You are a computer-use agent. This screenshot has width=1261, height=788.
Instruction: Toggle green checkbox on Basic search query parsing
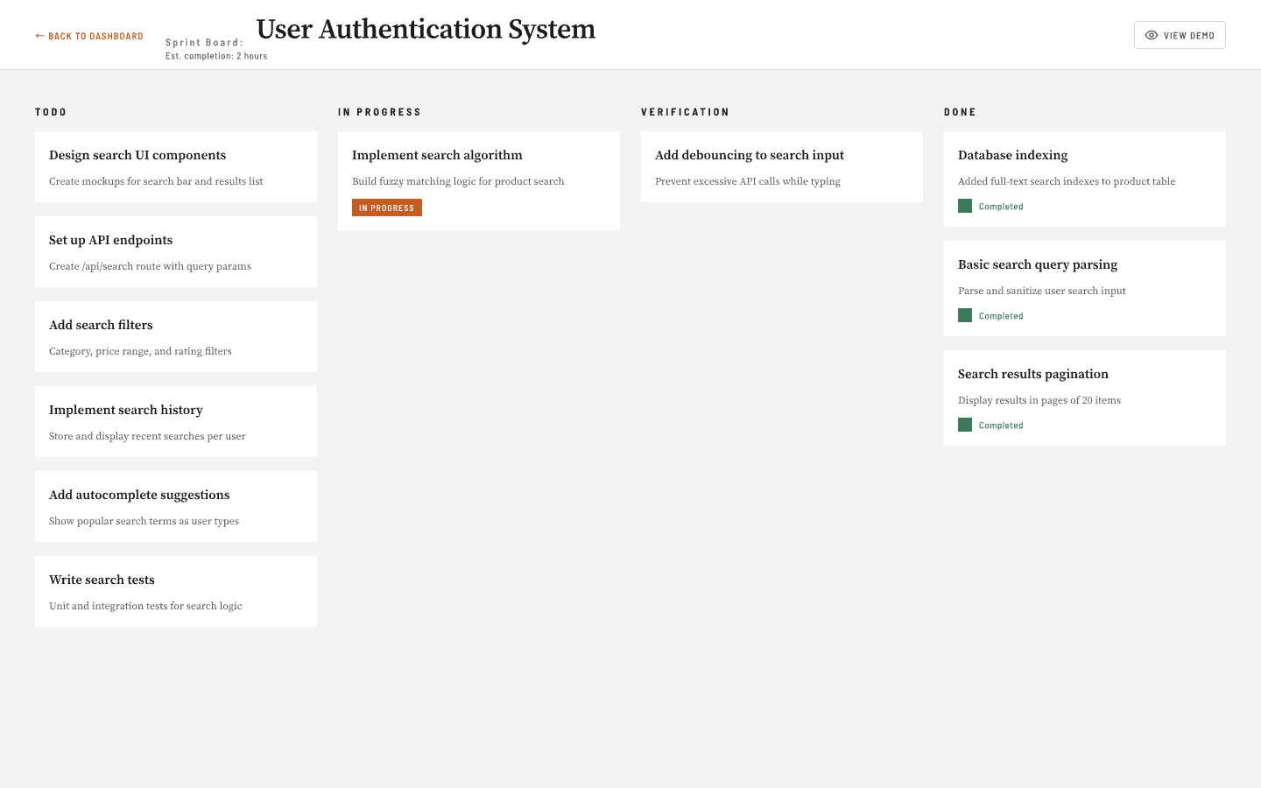[965, 316]
